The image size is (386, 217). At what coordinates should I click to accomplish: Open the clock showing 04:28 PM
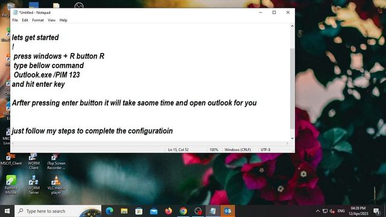click(x=358, y=211)
